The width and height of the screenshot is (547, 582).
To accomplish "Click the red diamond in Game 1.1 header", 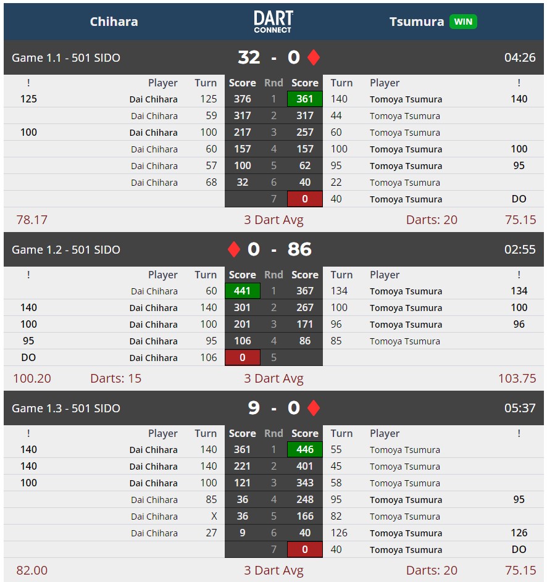I will [x=314, y=57].
